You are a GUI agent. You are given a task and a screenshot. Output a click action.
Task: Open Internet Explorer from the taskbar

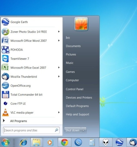[x=23, y=142]
